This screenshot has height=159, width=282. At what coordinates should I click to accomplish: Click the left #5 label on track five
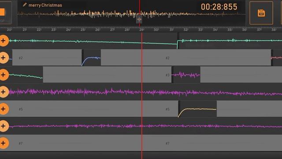(21, 109)
